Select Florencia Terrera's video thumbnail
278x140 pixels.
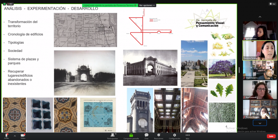coord(260,50)
